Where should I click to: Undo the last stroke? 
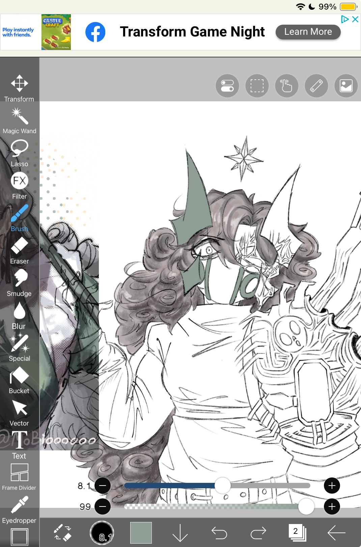219,533
